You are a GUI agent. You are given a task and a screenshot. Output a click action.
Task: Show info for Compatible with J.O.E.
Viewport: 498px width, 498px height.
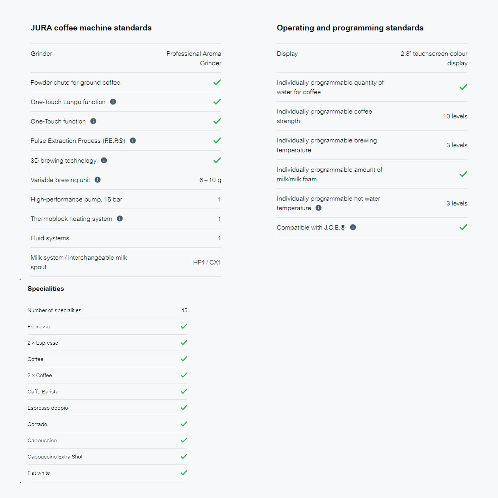pyautogui.click(x=353, y=227)
